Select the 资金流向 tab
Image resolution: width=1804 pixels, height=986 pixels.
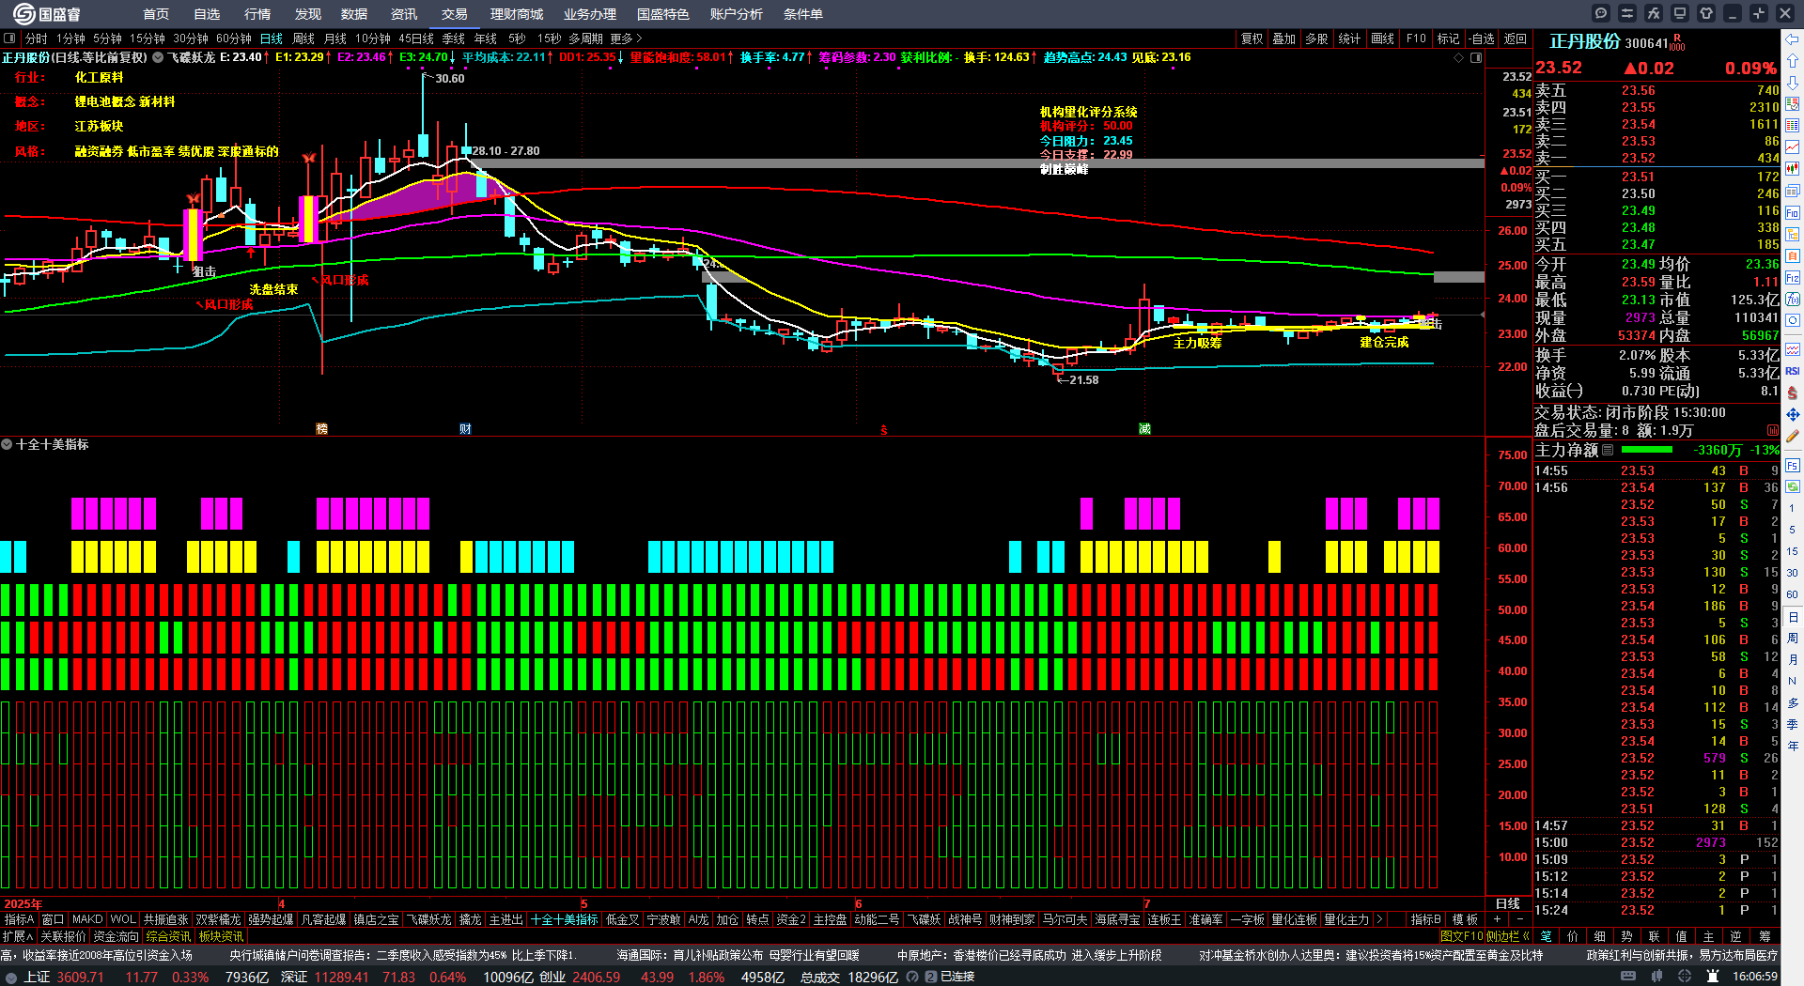coord(117,936)
